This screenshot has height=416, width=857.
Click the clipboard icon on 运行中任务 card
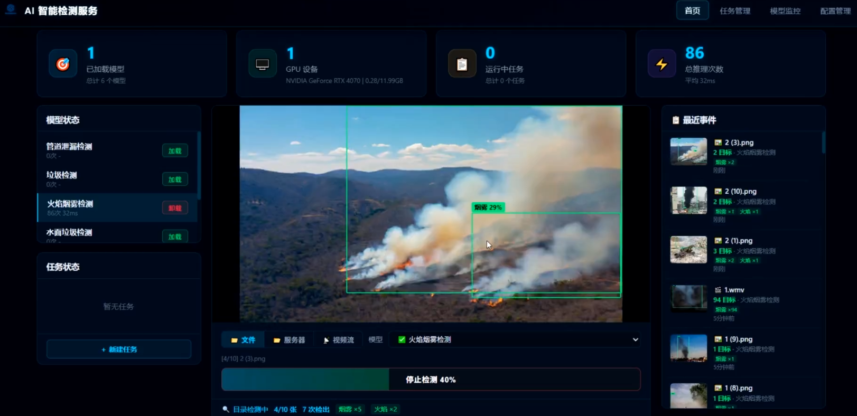(462, 64)
